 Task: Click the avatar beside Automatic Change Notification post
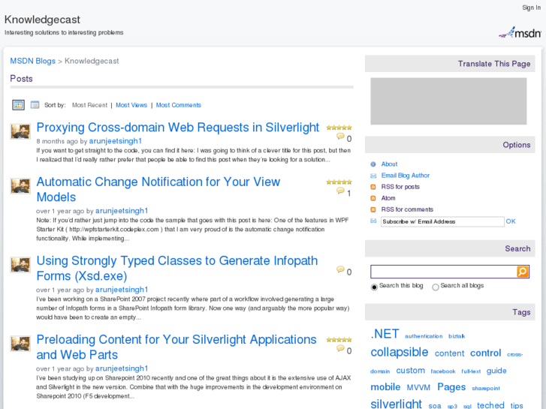20,186
